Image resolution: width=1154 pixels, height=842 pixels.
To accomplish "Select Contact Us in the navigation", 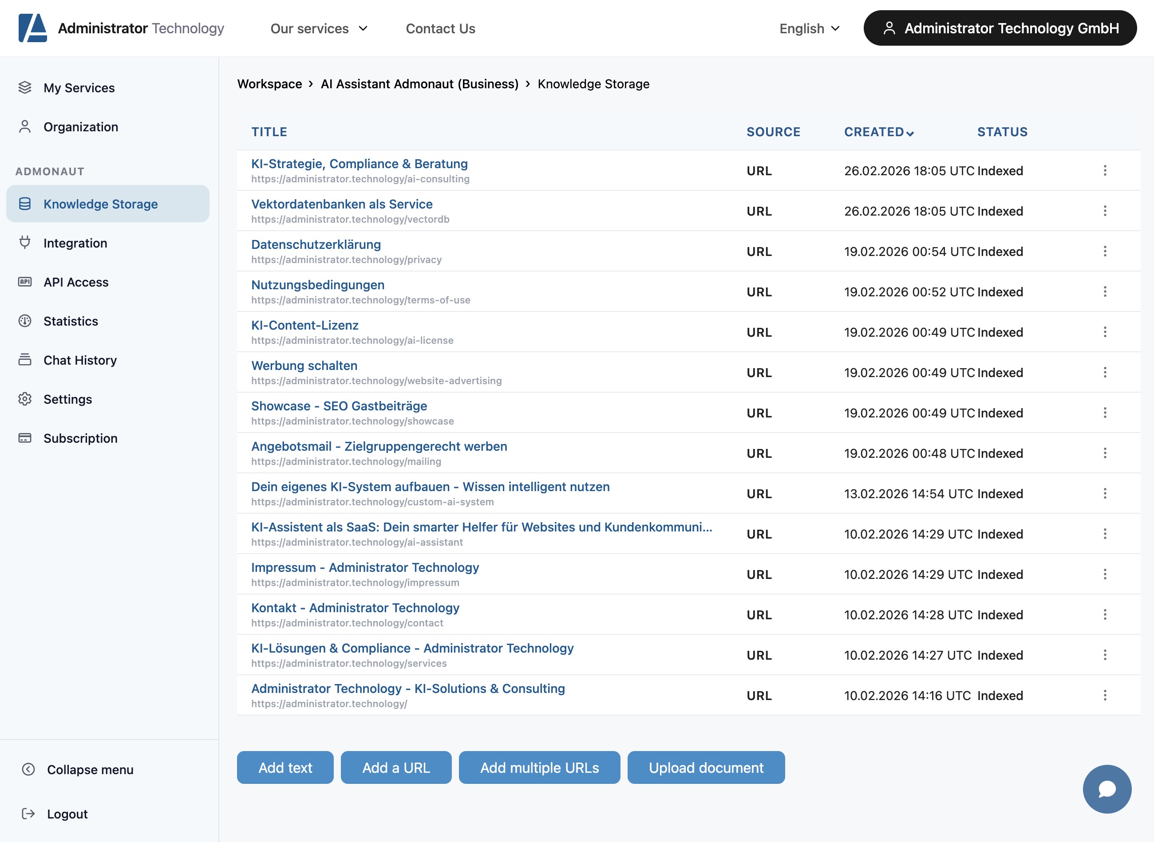I will click(440, 28).
